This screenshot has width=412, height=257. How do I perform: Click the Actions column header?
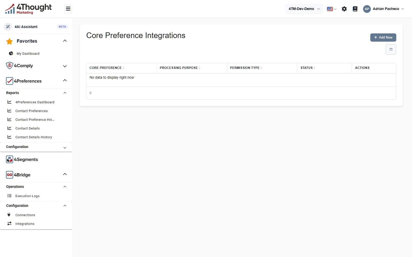(x=362, y=68)
